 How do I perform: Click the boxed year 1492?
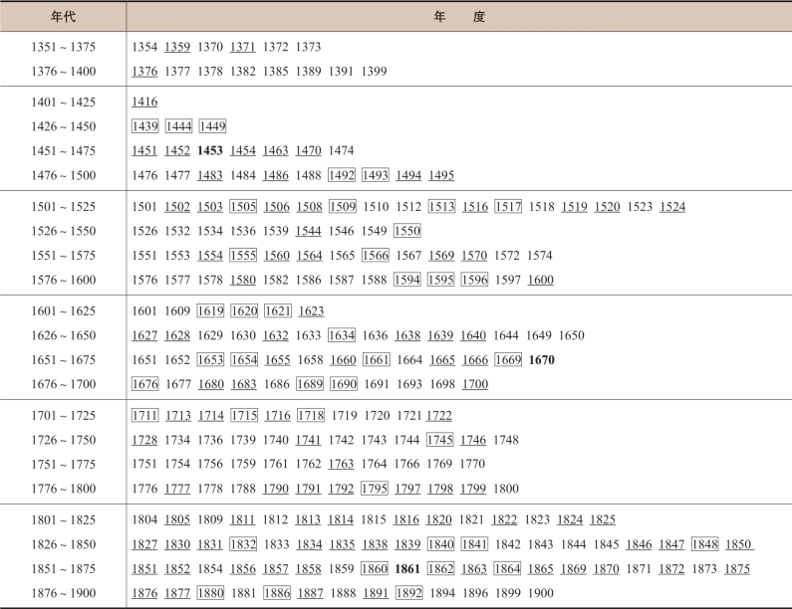coord(342,175)
